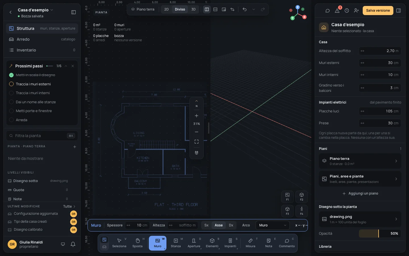Set wall alignment to Dx
This screenshot has height=256, width=409.
(x=231, y=225)
